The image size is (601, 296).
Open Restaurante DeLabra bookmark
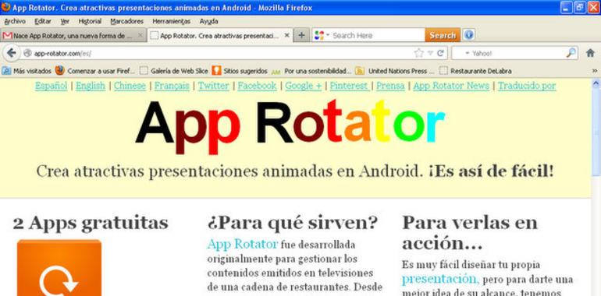[x=475, y=71]
